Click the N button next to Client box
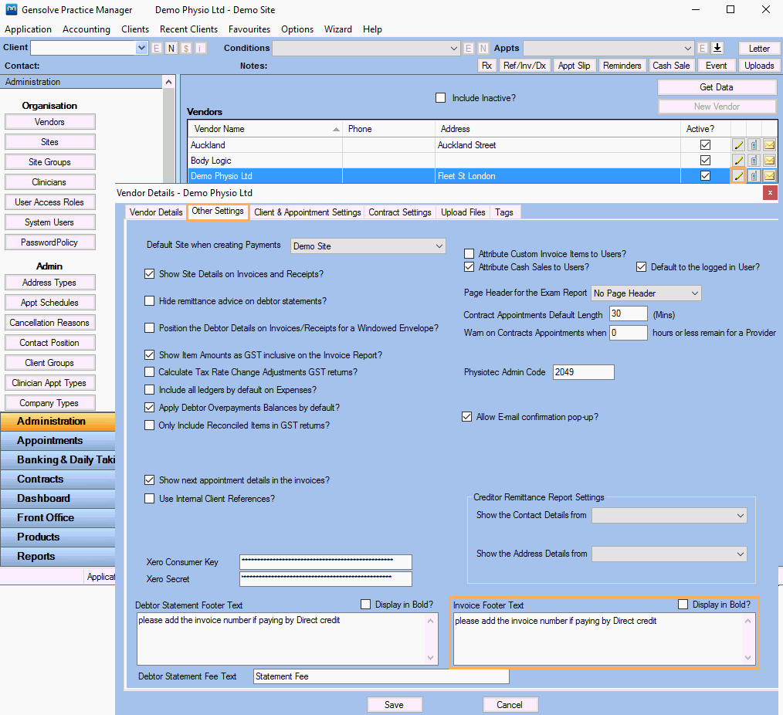 click(171, 48)
